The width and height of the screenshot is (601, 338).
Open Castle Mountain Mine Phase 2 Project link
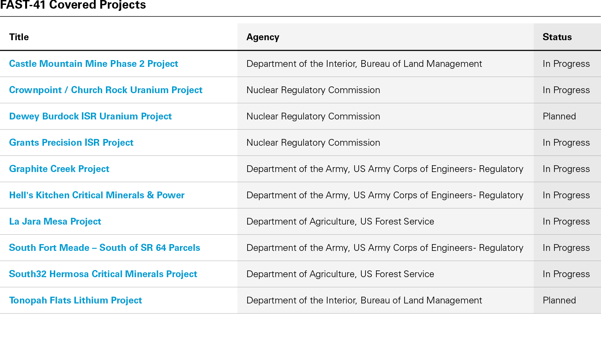tap(94, 64)
